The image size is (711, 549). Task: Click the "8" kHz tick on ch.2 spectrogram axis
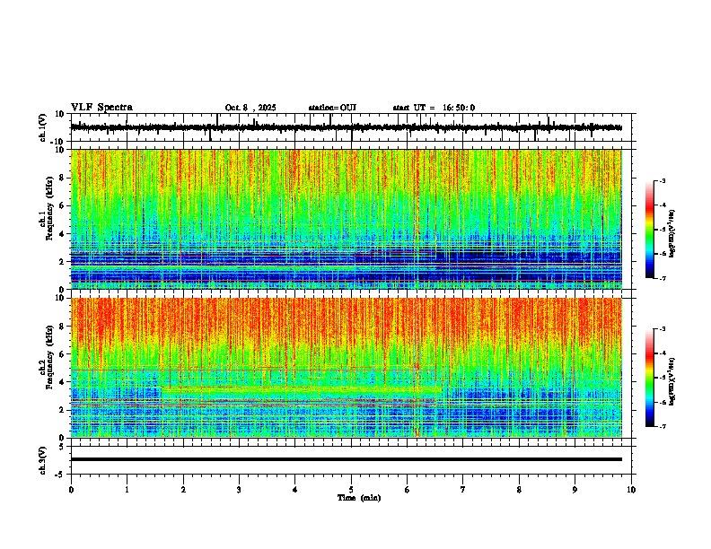pyautogui.click(x=63, y=327)
